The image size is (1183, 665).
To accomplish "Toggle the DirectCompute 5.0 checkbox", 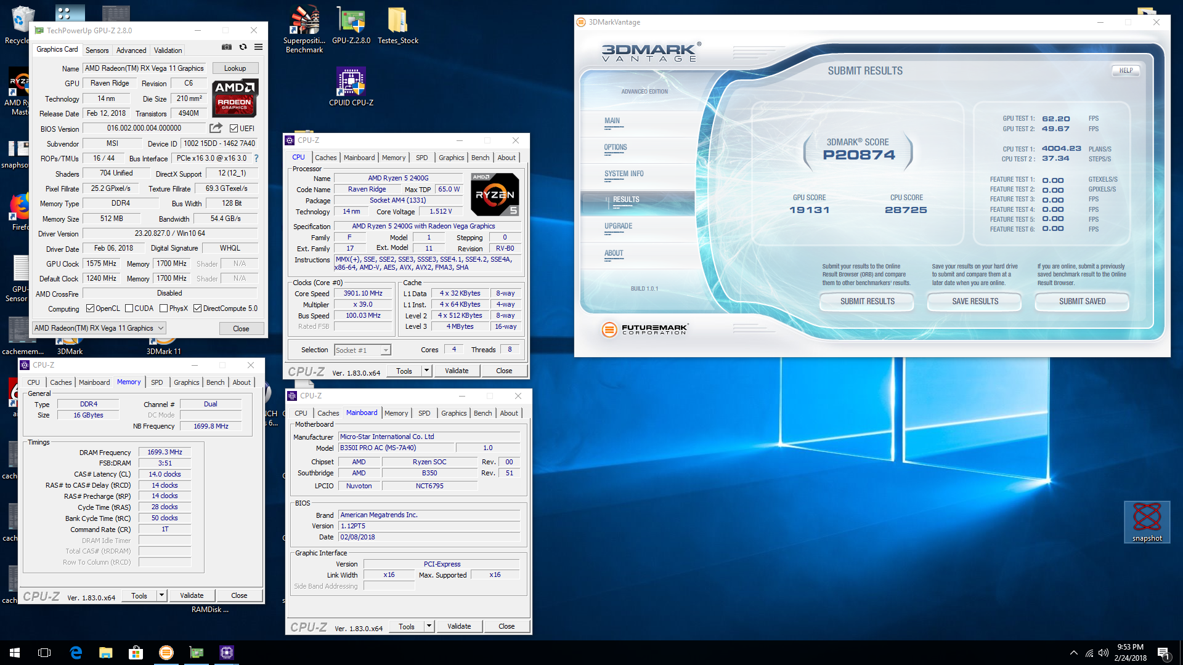I will (x=197, y=308).
